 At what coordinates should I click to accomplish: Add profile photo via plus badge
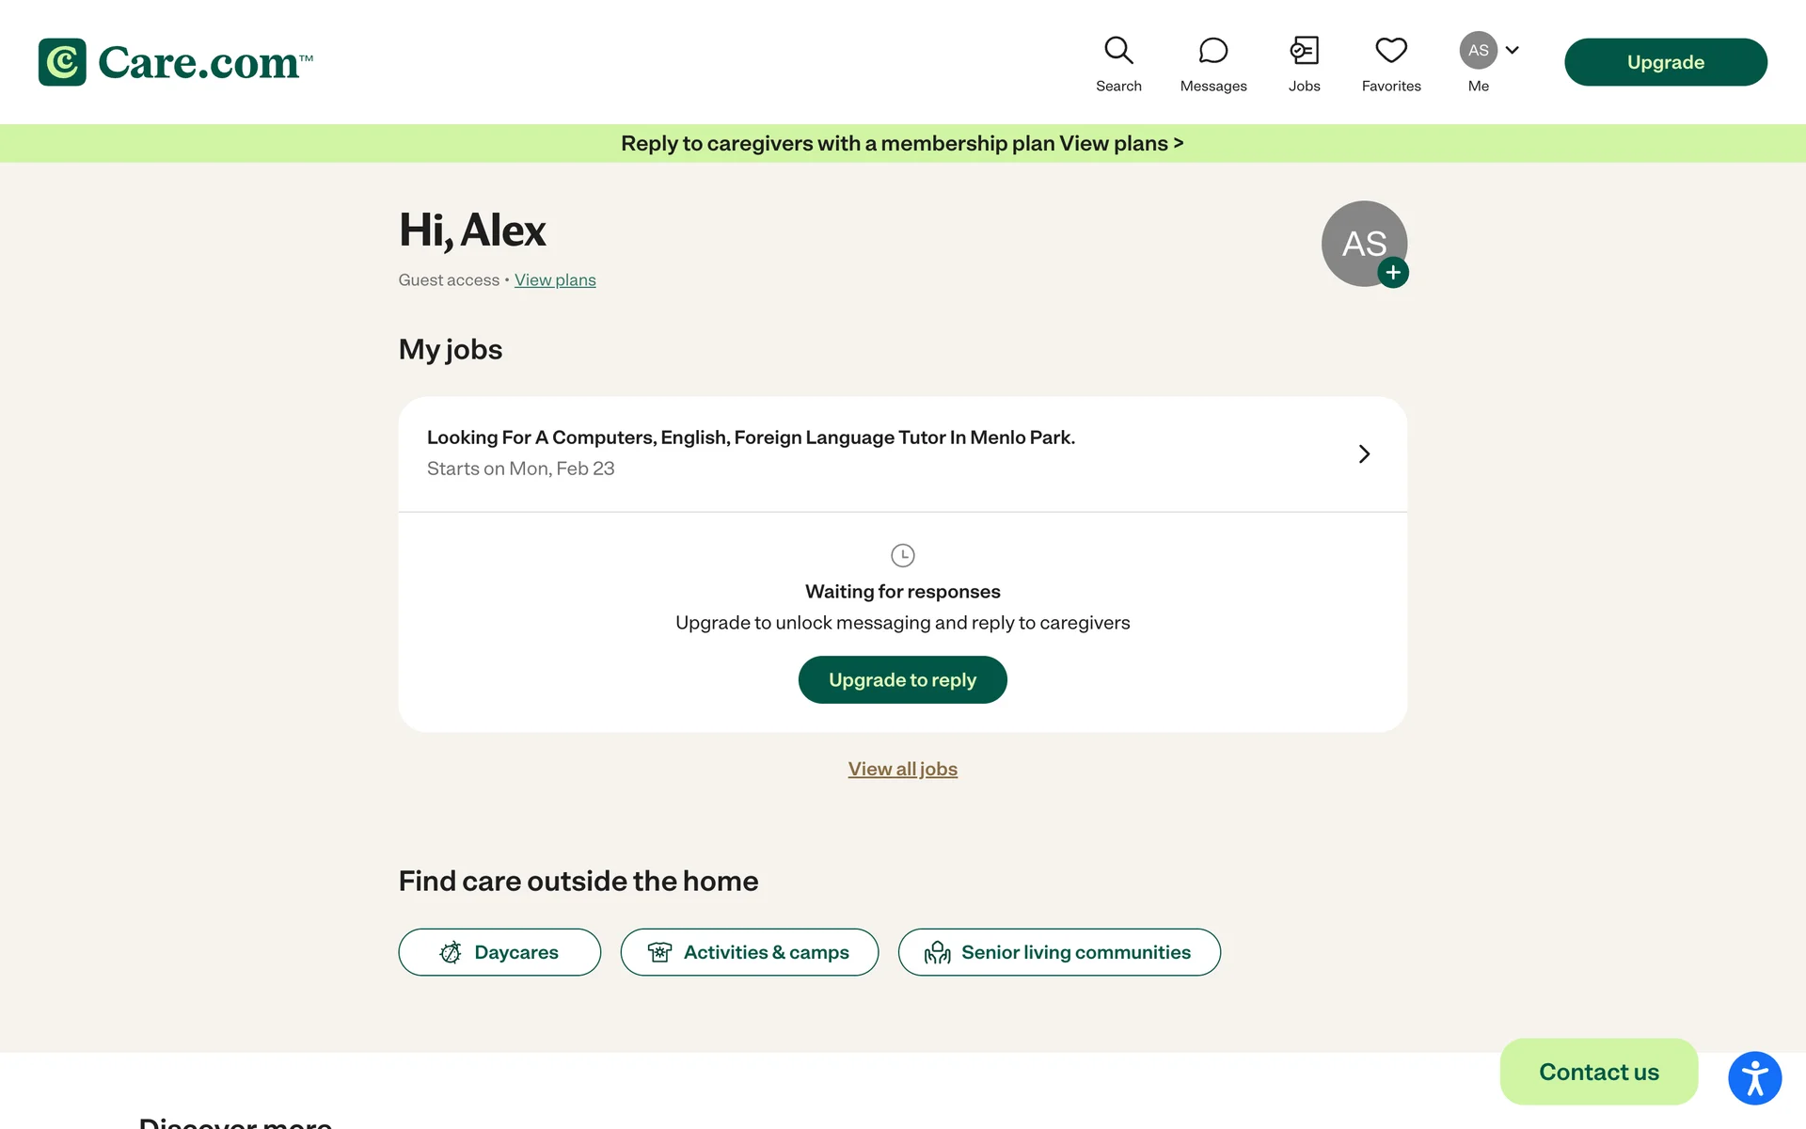pos(1393,273)
